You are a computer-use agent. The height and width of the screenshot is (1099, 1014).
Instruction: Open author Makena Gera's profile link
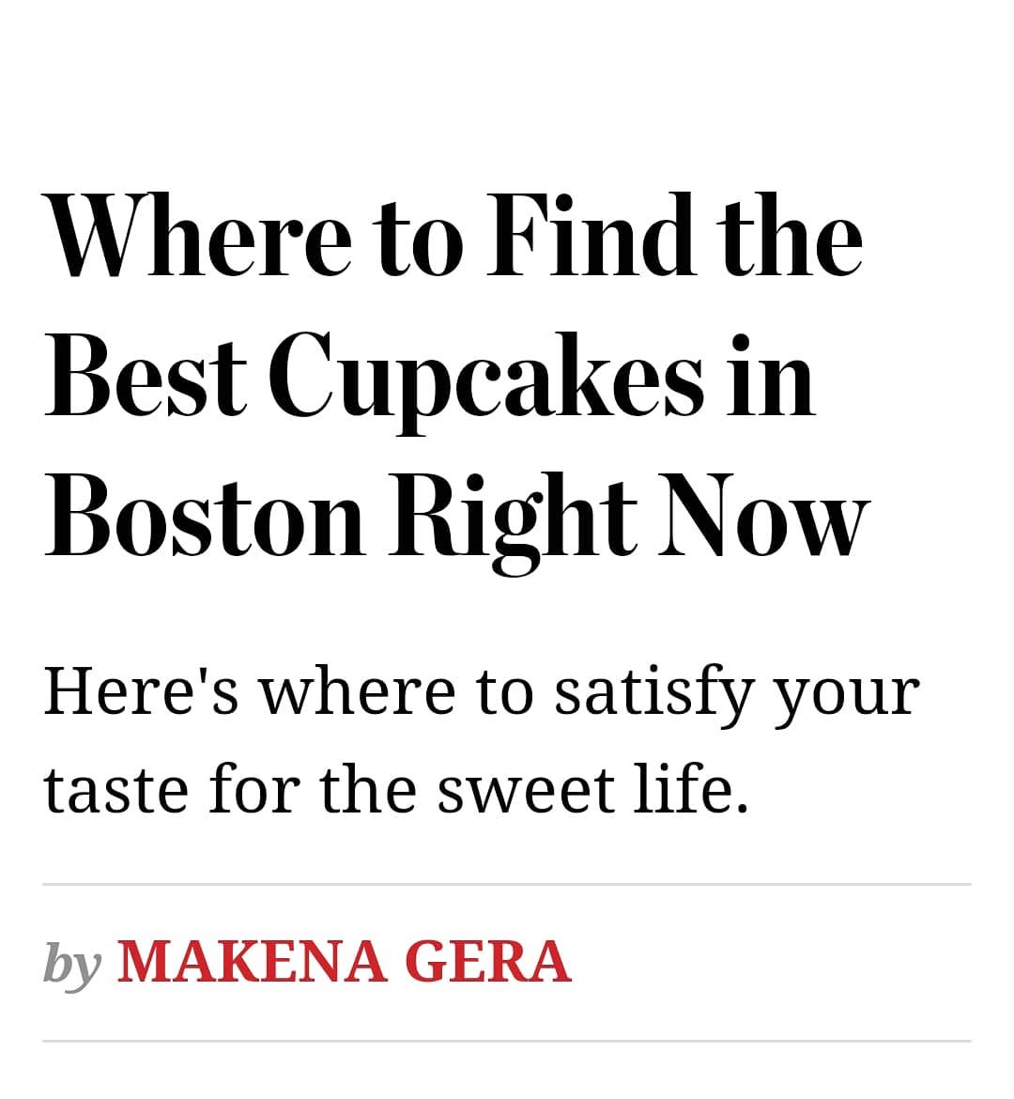344,962
